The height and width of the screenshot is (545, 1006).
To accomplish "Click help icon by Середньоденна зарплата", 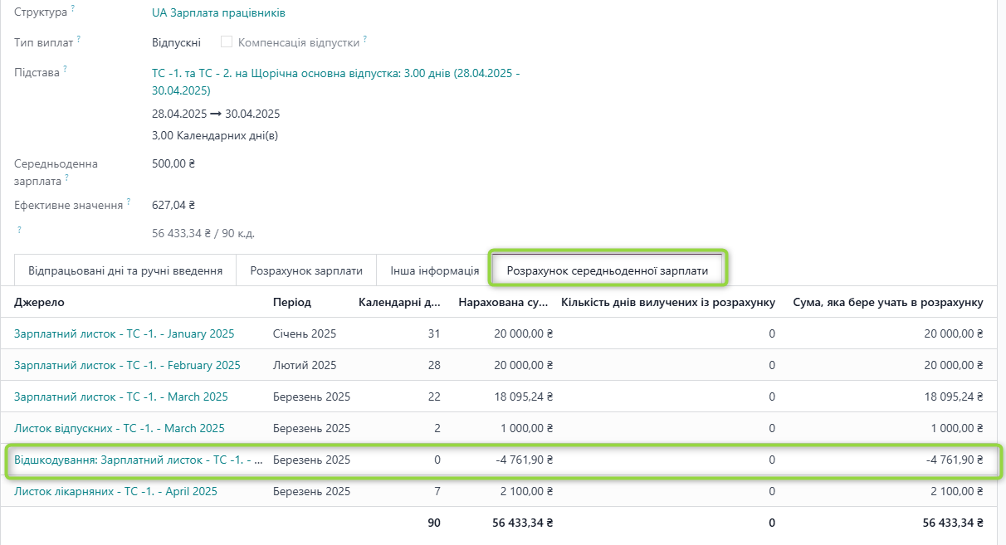I will tap(66, 178).
